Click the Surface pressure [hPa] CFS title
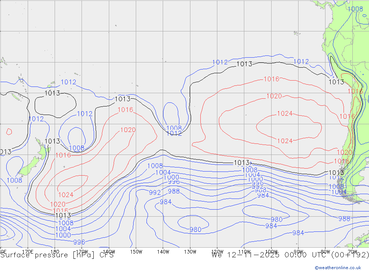Image resolution: width=369 pixels, height=271 pixels. tap(57, 255)
